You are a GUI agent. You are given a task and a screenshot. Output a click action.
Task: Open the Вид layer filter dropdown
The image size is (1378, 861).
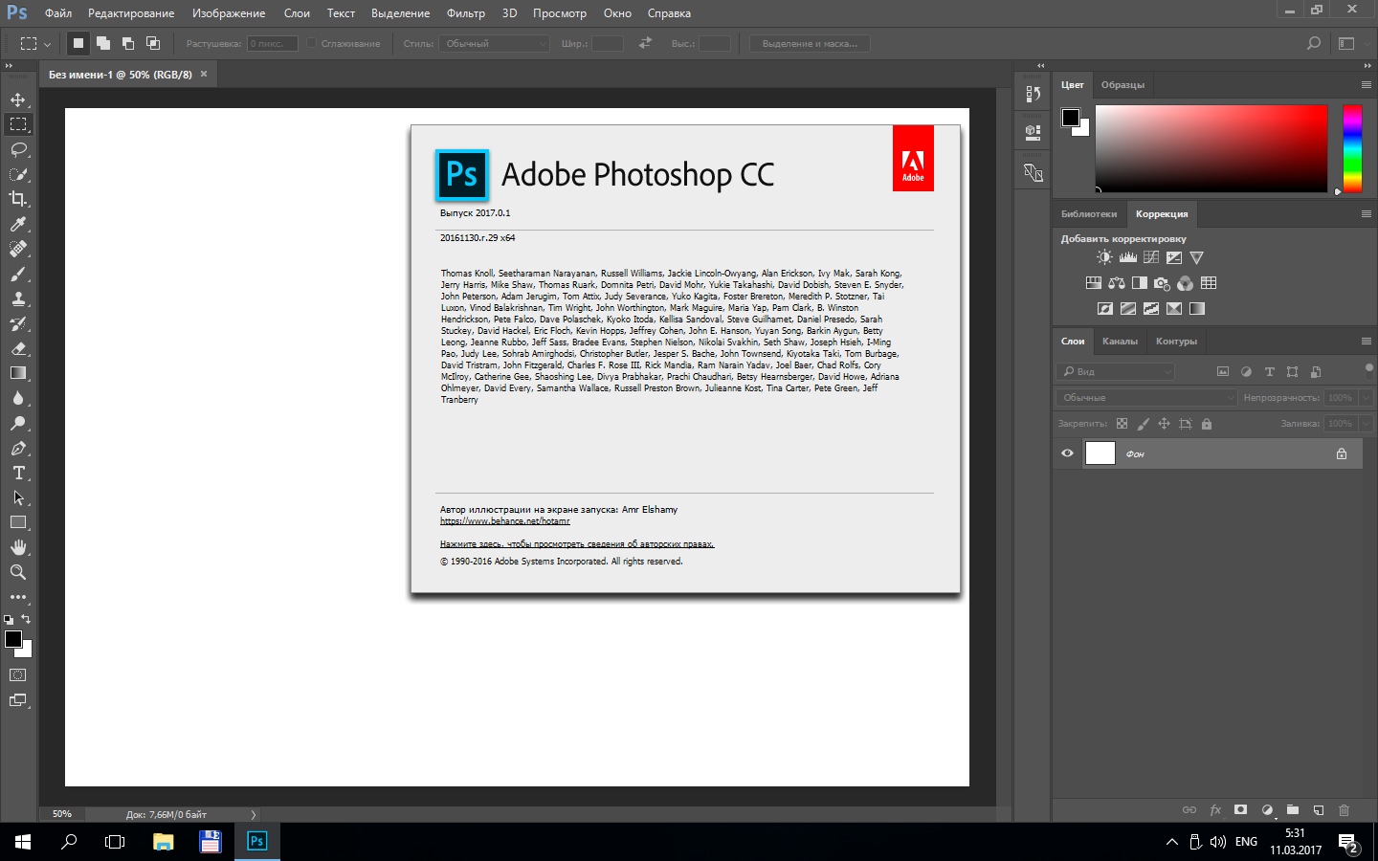click(1116, 371)
